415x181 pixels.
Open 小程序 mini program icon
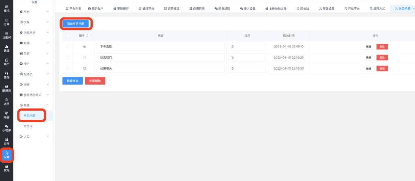(x=6, y=128)
